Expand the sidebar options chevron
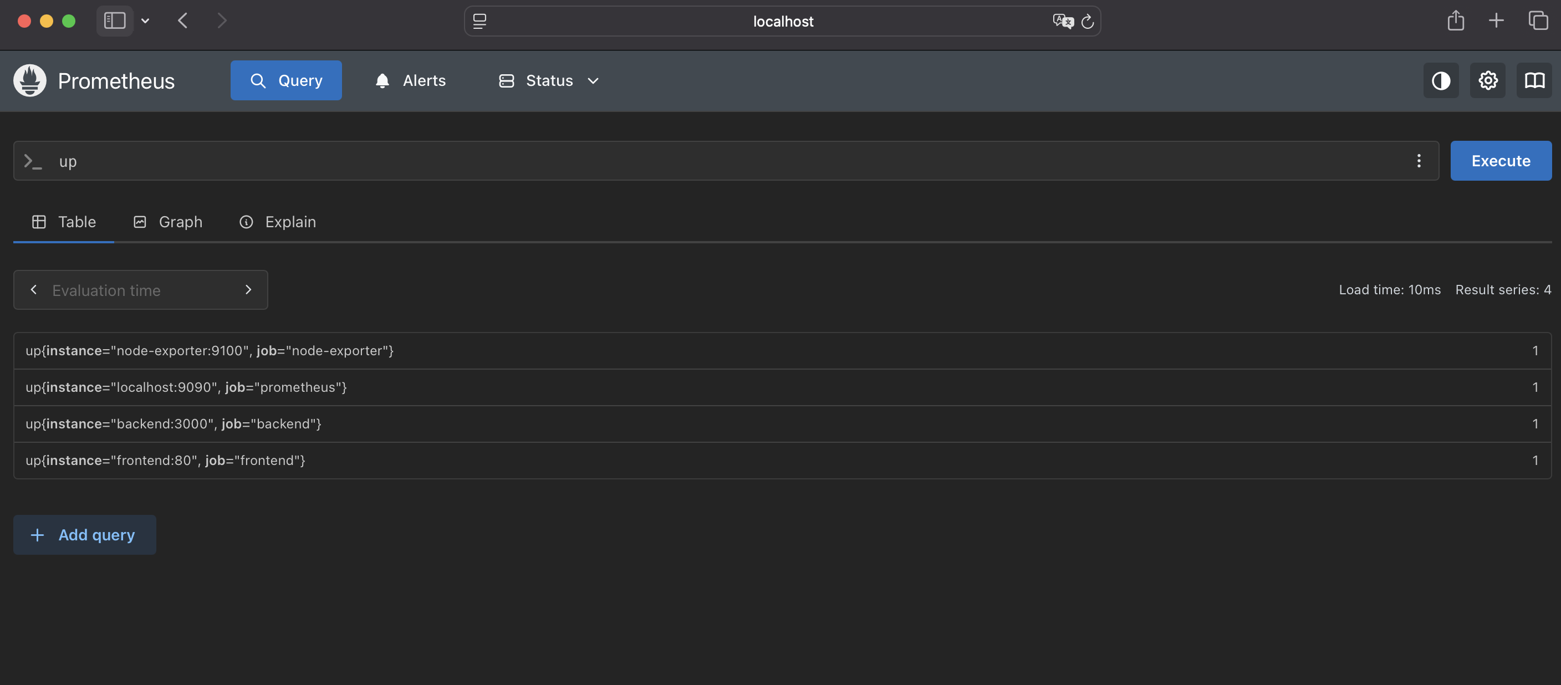 (x=145, y=21)
